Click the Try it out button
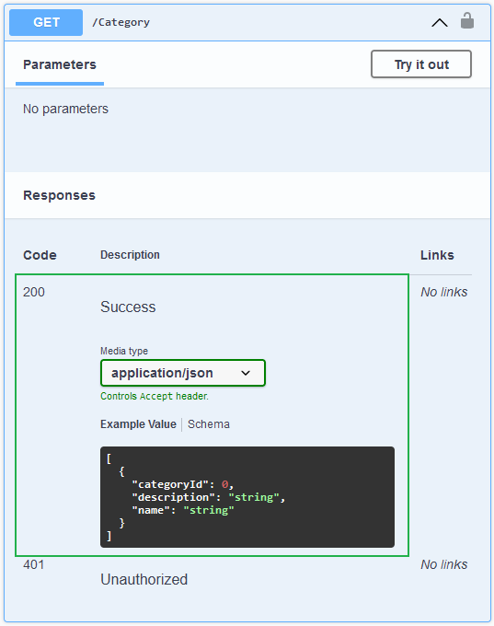Image resolution: width=494 pixels, height=626 pixels. pos(421,64)
